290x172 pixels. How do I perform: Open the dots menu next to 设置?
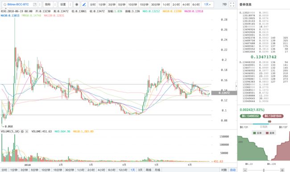coord(70,4)
